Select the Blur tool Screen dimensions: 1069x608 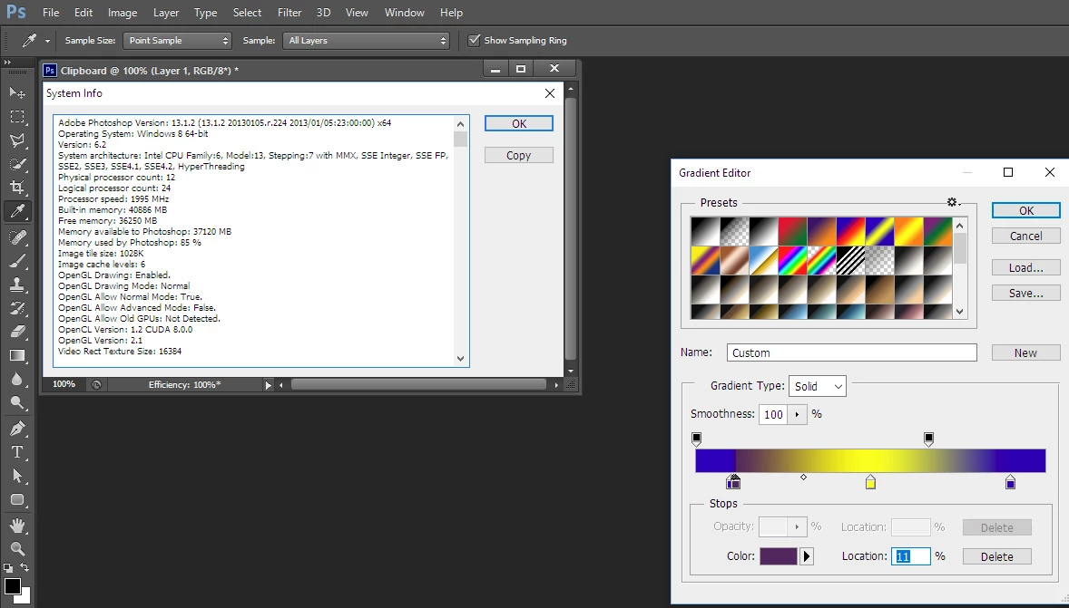(17, 380)
